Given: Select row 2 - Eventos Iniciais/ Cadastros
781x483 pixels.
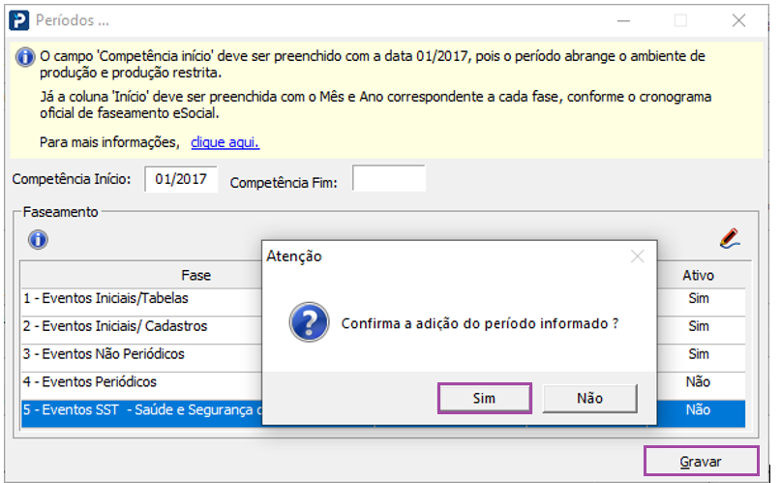Looking at the screenshot, I should point(383,326).
